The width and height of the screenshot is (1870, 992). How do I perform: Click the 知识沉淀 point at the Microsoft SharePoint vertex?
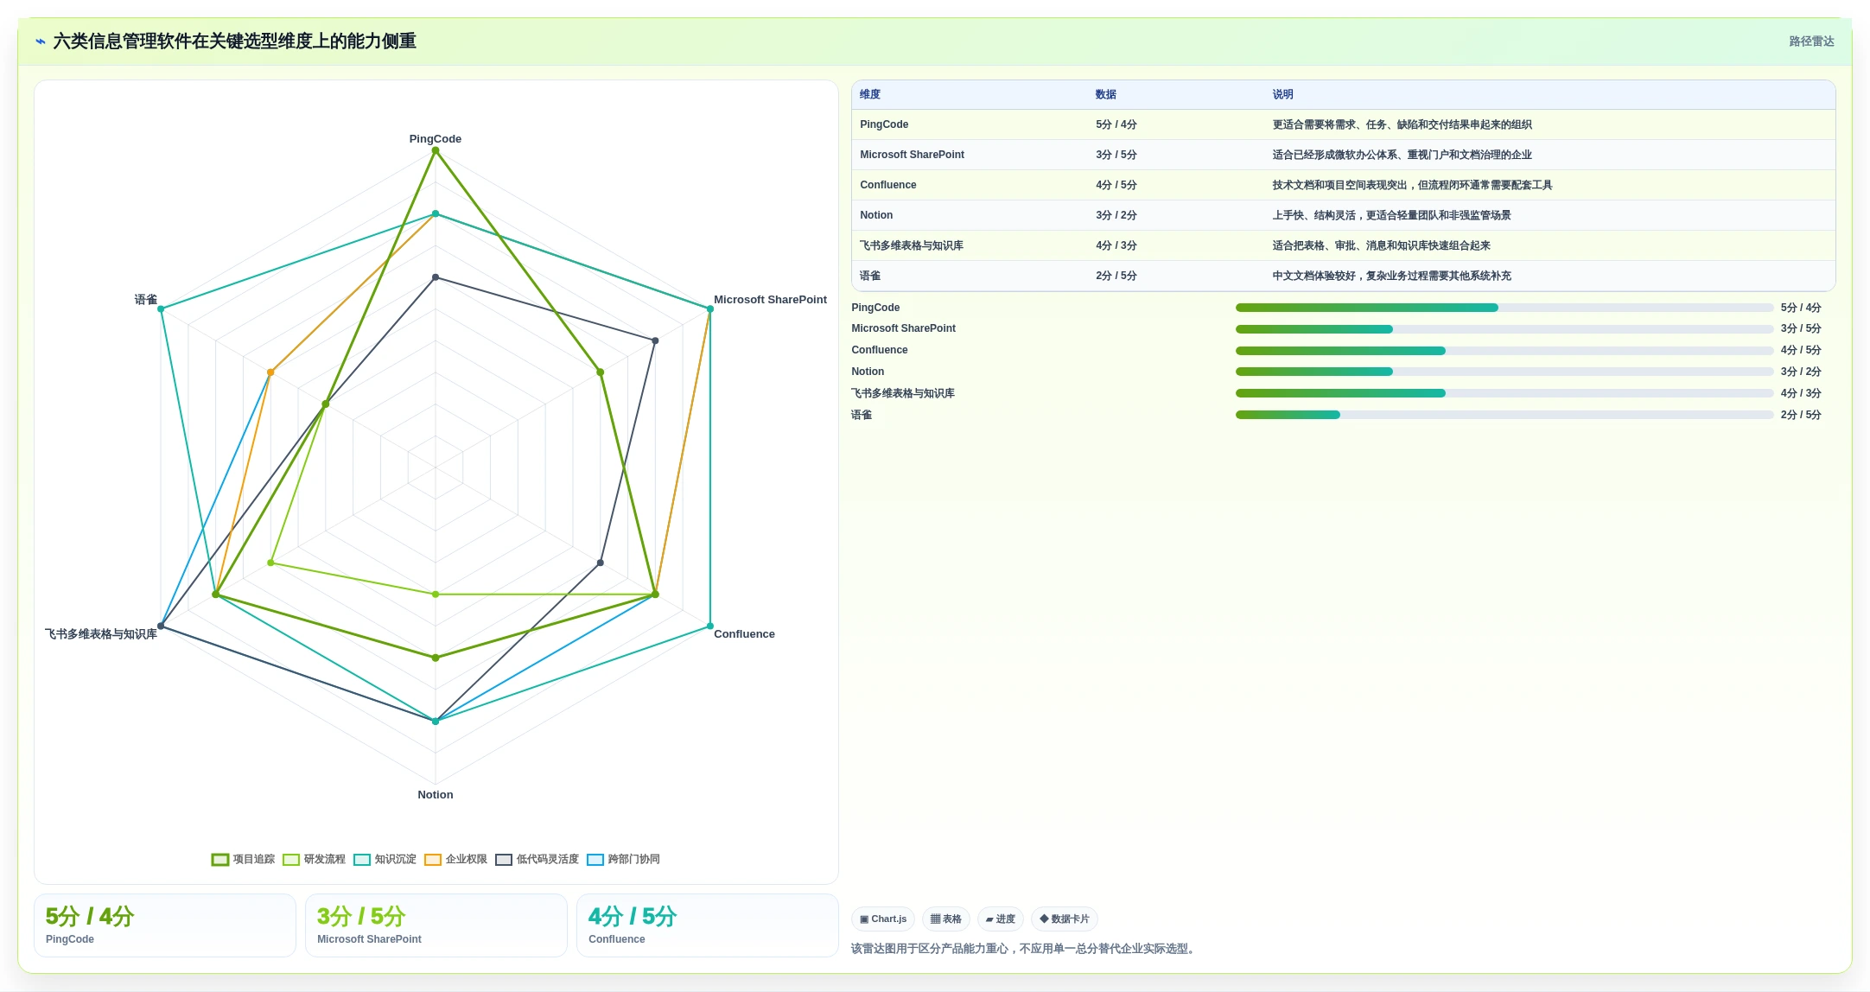click(710, 309)
